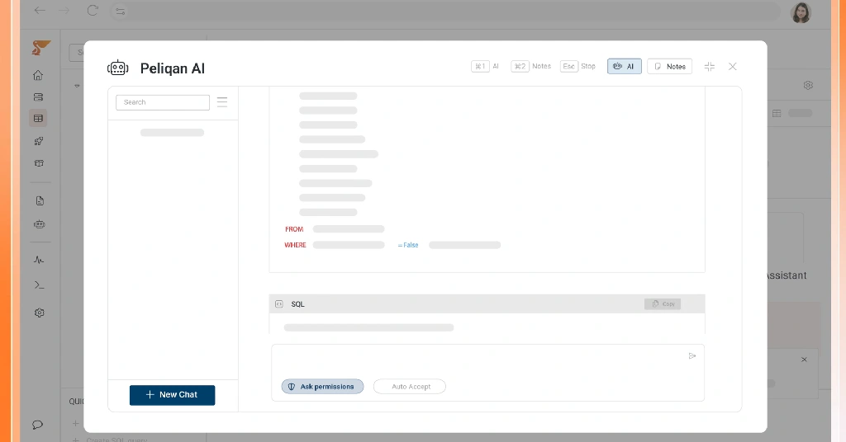Image resolution: width=846 pixels, height=442 pixels.
Task: Open the document icon in background sidebar
Action: click(40, 201)
